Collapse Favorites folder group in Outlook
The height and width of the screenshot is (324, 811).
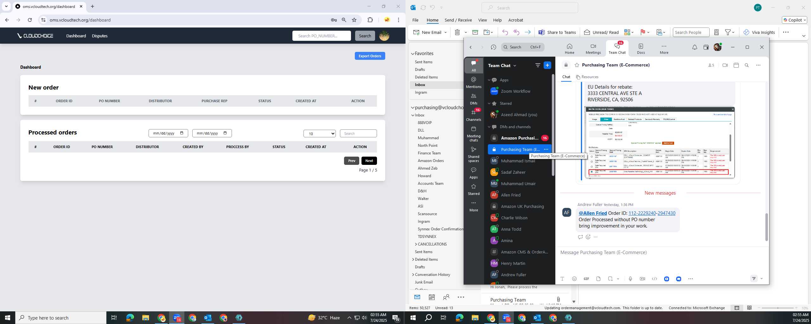413,54
